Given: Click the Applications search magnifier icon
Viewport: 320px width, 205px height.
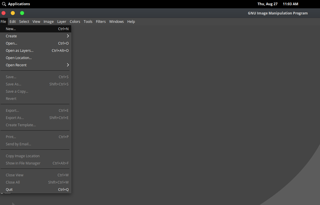Looking at the screenshot, I should click(4, 4).
